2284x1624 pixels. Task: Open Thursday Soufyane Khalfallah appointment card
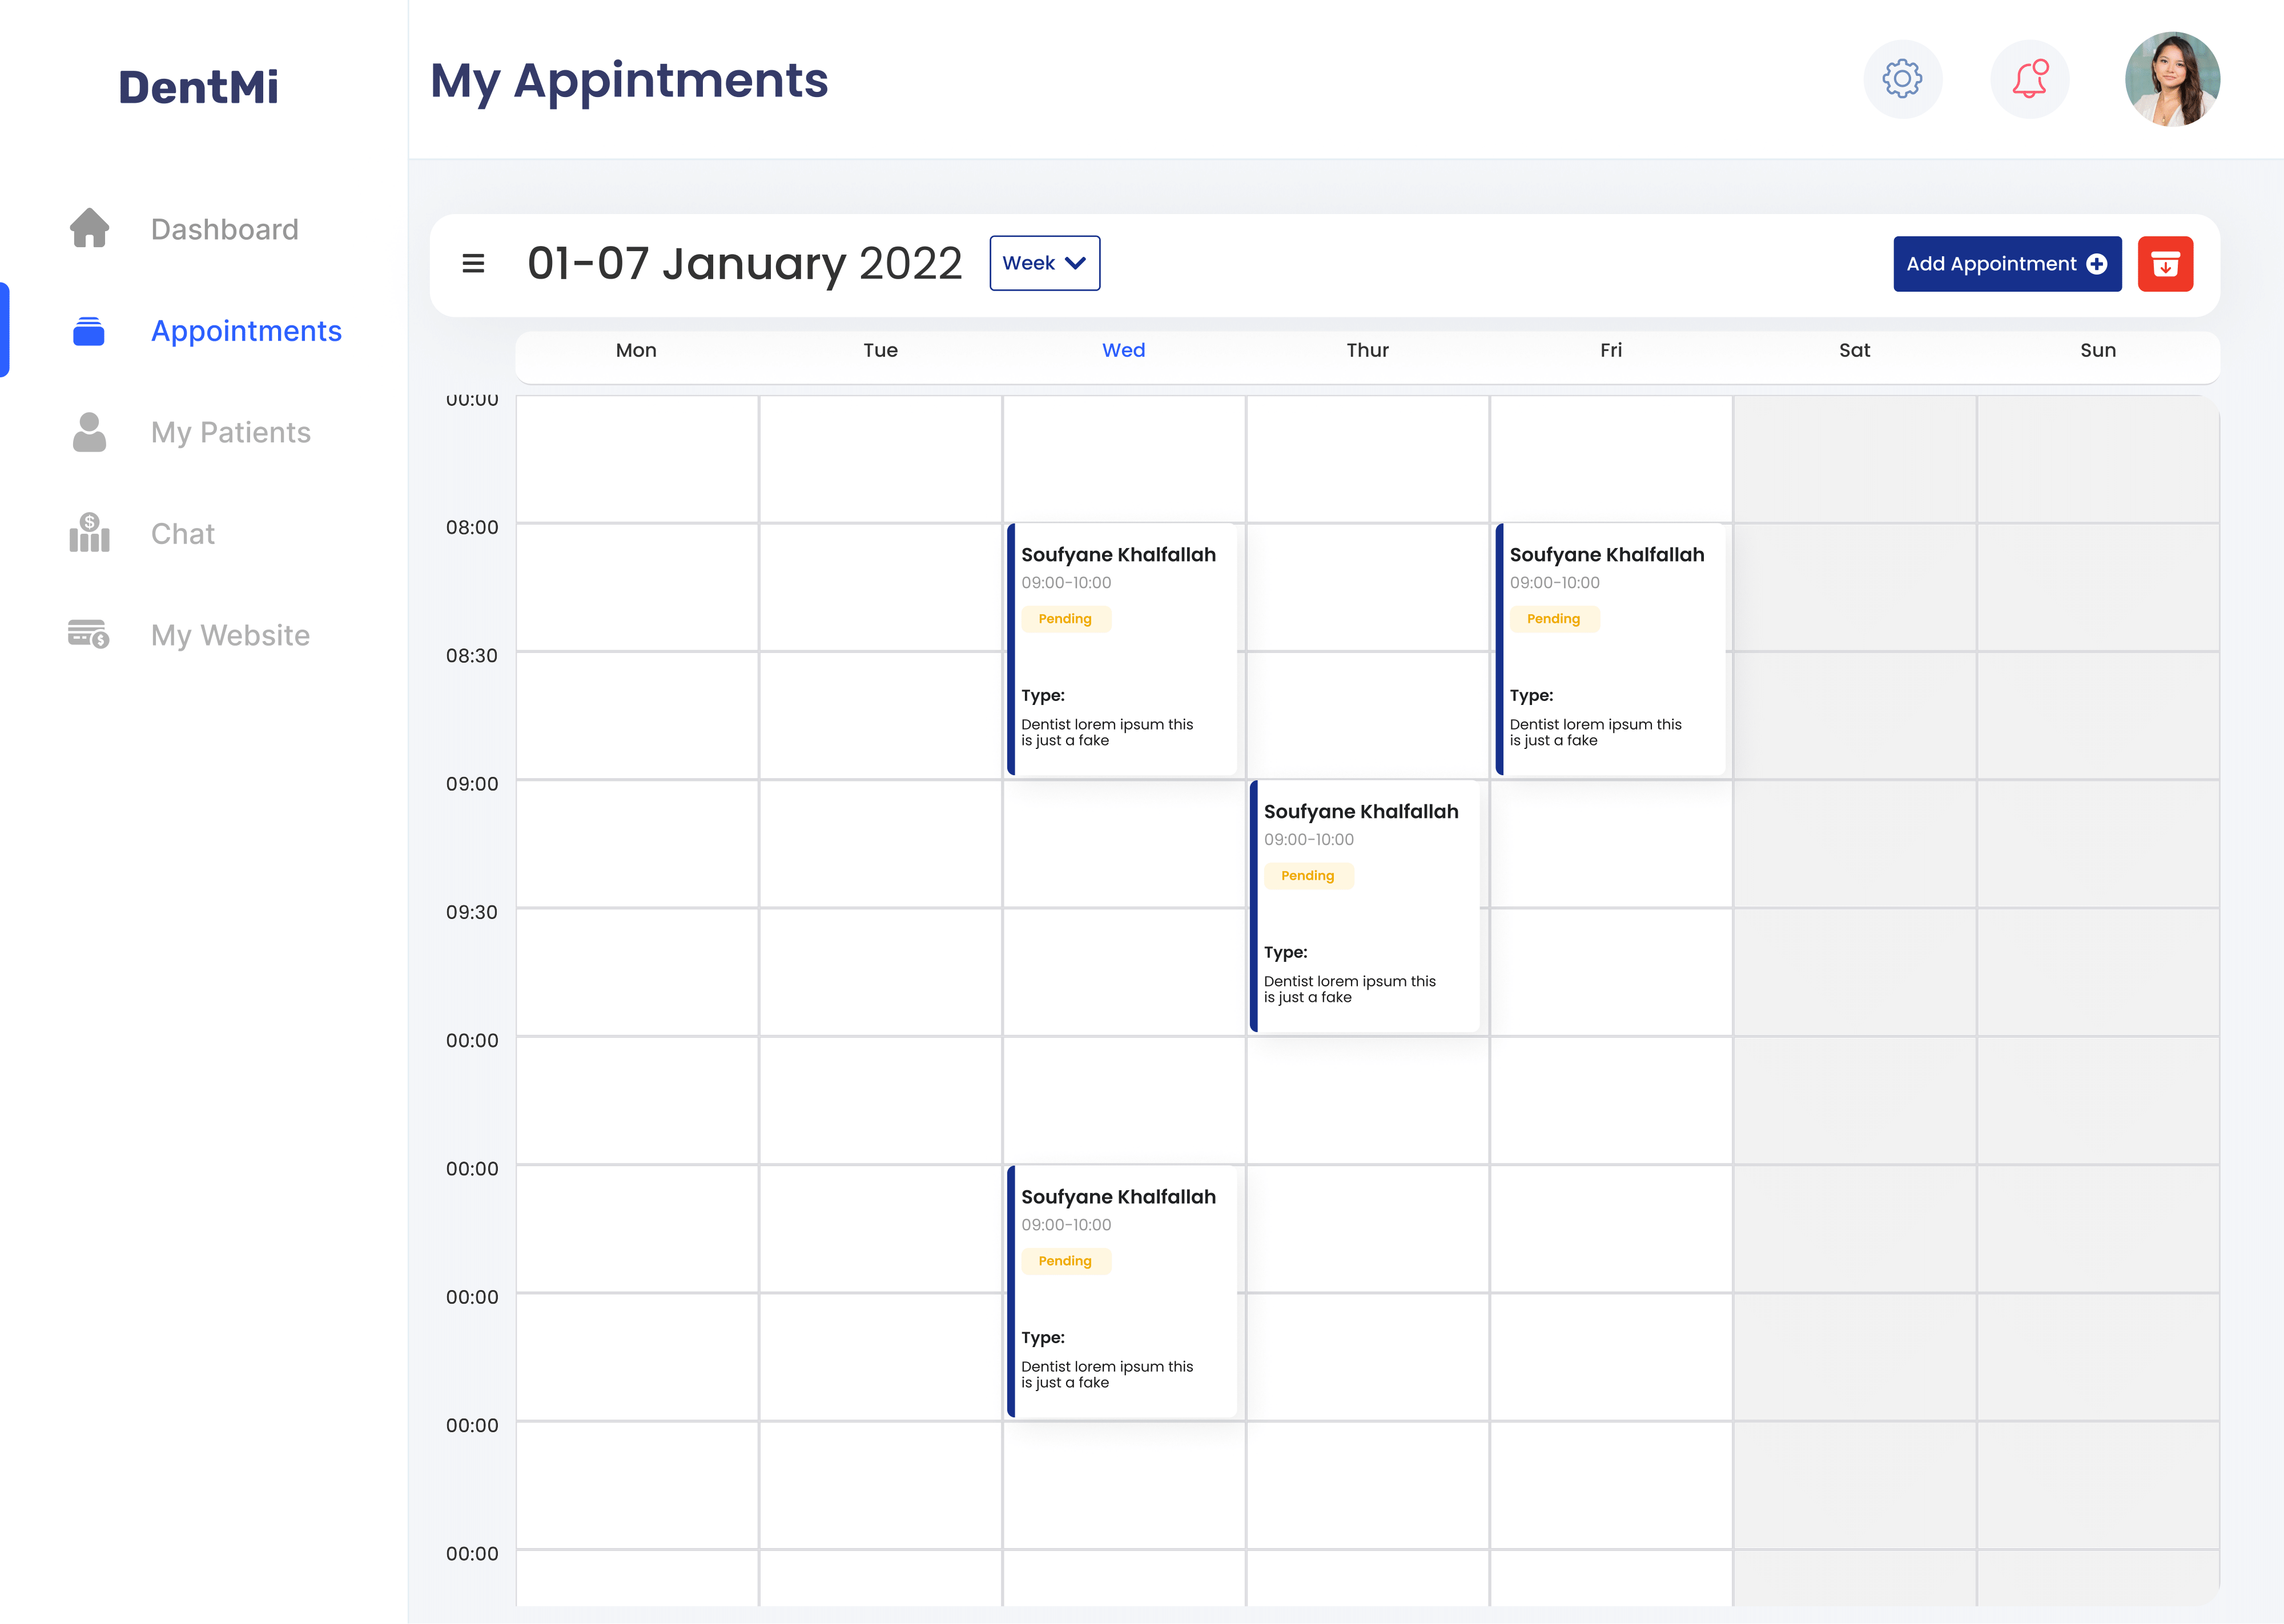[x=1365, y=906]
